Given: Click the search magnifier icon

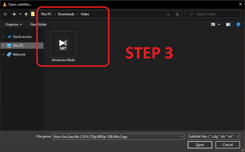Looking at the screenshot, I should click(x=191, y=14).
